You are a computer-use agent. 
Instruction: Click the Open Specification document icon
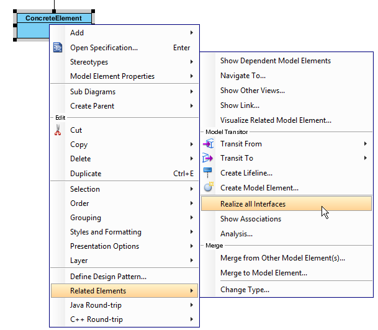[58, 47]
